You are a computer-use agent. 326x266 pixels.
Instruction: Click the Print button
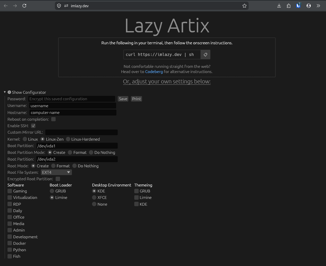(x=136, y=99)
